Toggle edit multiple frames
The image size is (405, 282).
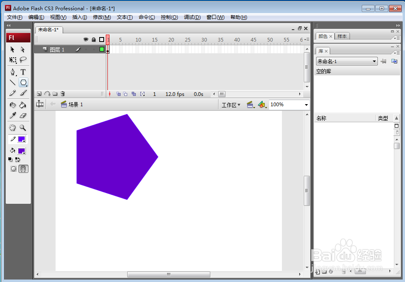pyautogui.click(x=133, y=94)
